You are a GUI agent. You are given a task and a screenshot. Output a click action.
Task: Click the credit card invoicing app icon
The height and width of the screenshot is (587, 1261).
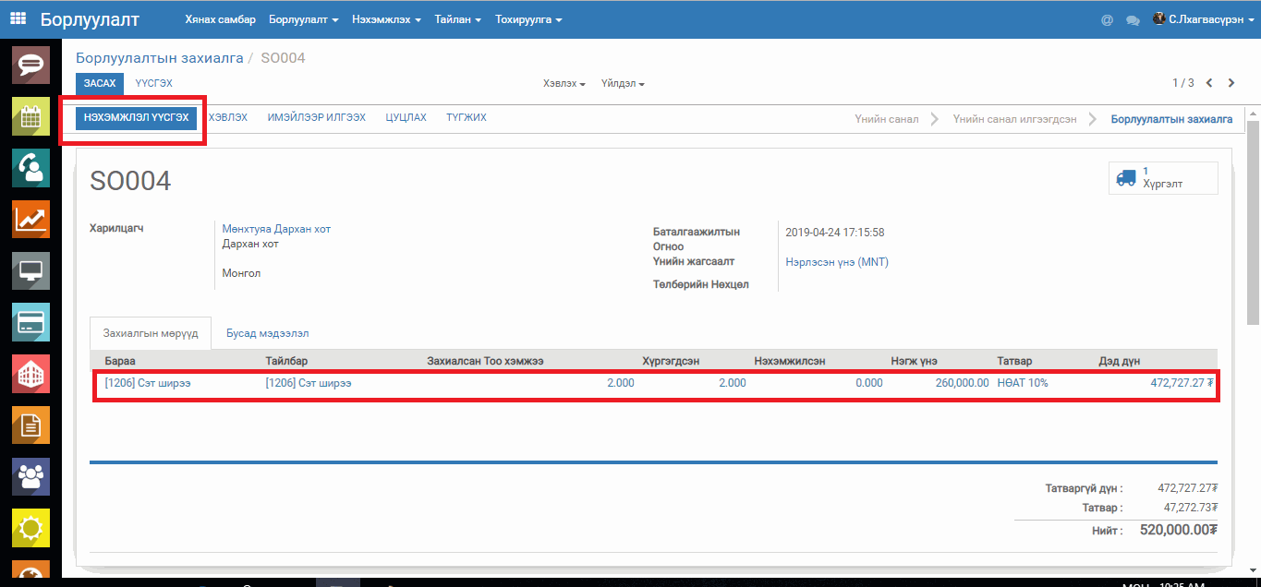coord(30,322)
